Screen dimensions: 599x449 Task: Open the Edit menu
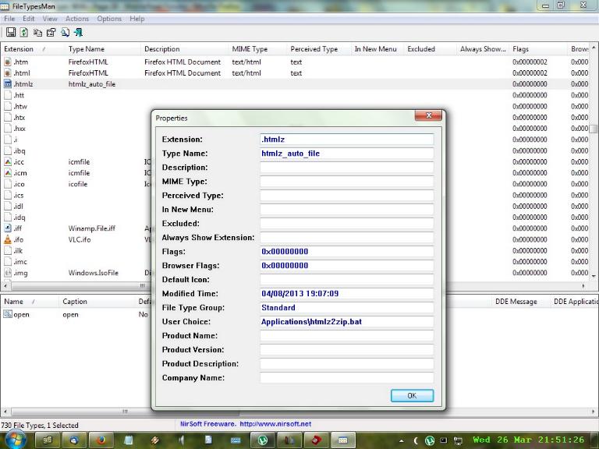[x=28, y=19]
